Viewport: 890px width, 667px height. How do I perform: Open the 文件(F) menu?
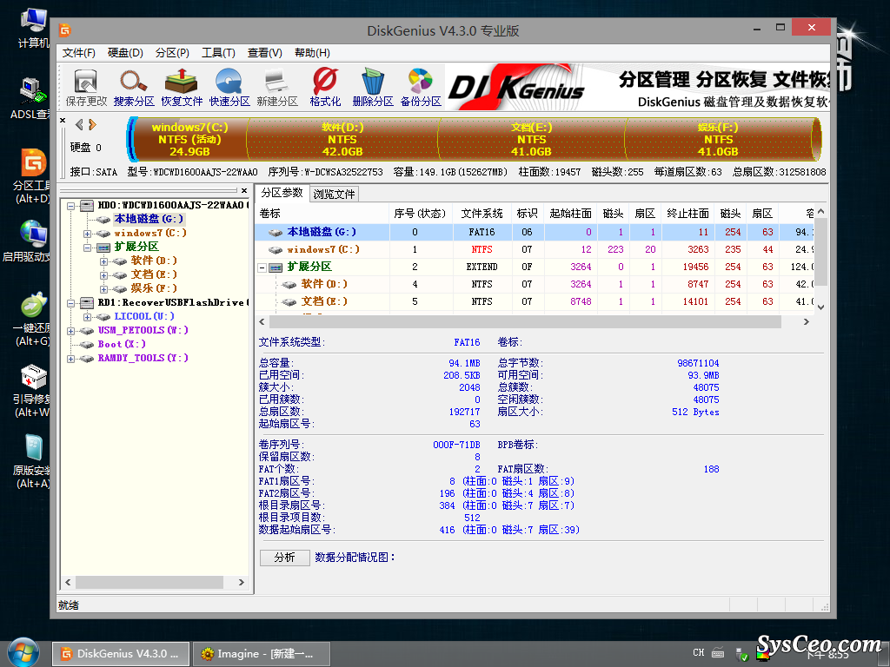pyautogui.click(x=79, y=53)
